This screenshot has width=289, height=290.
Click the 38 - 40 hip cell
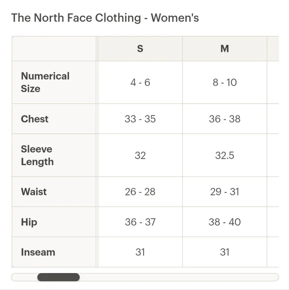pyautogui.click(x=224, y=222)
